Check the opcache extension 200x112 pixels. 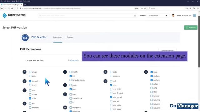111,76
